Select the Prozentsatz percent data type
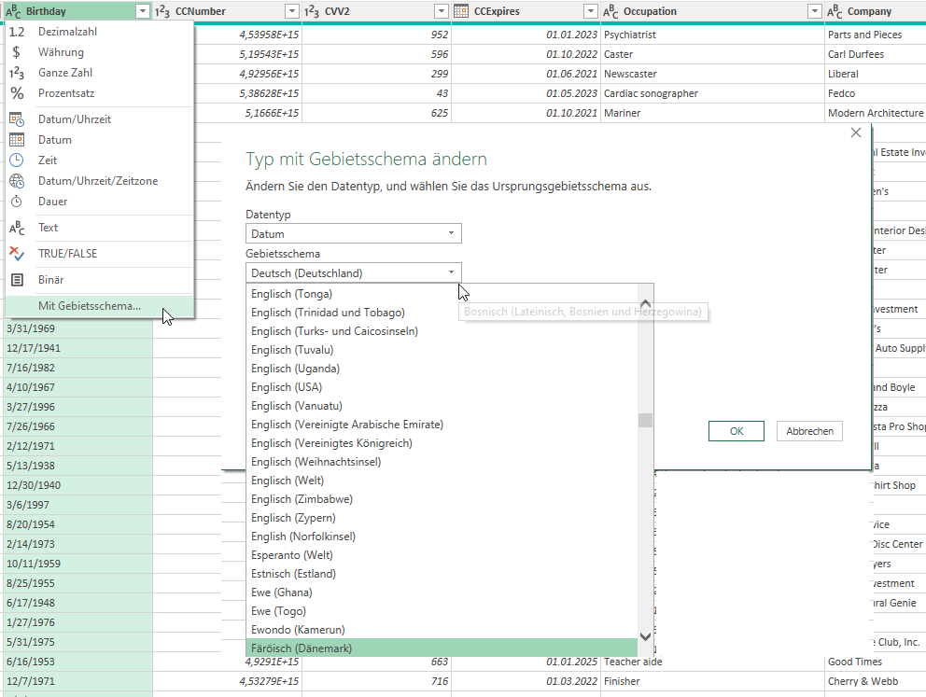 pyautogui.click(x=65, y=93)
